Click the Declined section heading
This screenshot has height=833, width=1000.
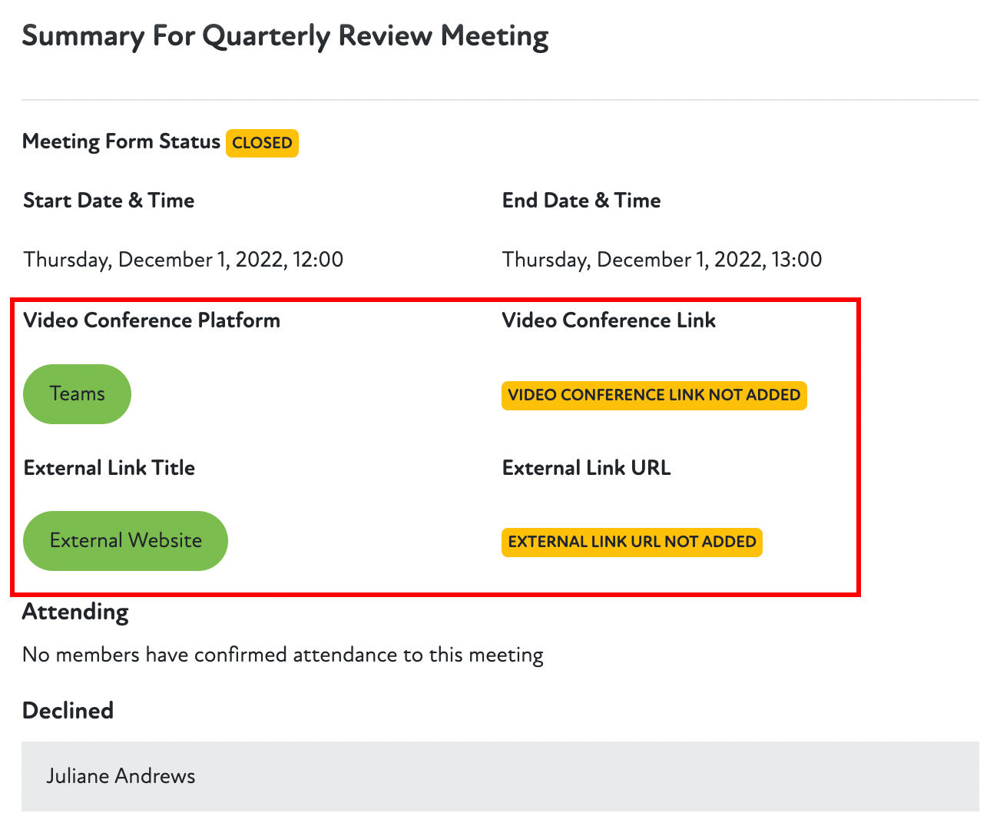click(x=68, y=711)
